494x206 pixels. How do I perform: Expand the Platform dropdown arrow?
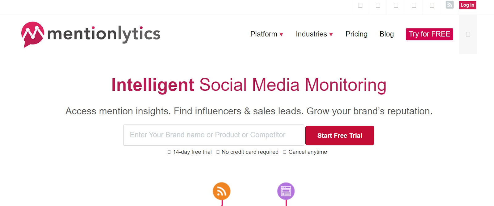(281, 35)
